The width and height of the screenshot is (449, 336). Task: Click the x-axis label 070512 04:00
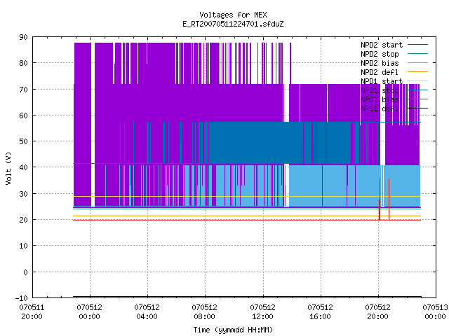pos(147,312)
